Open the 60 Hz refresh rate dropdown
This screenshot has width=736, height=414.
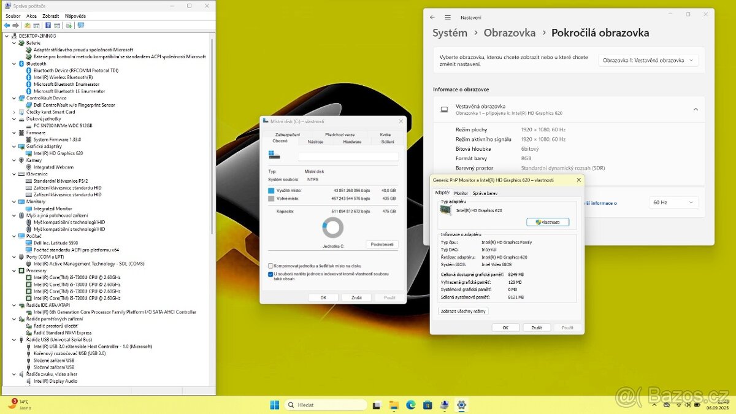(672, 202)
